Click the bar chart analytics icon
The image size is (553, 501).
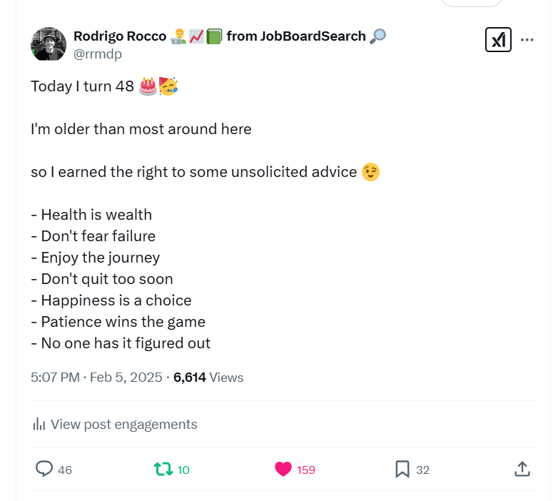coord(39,424)
